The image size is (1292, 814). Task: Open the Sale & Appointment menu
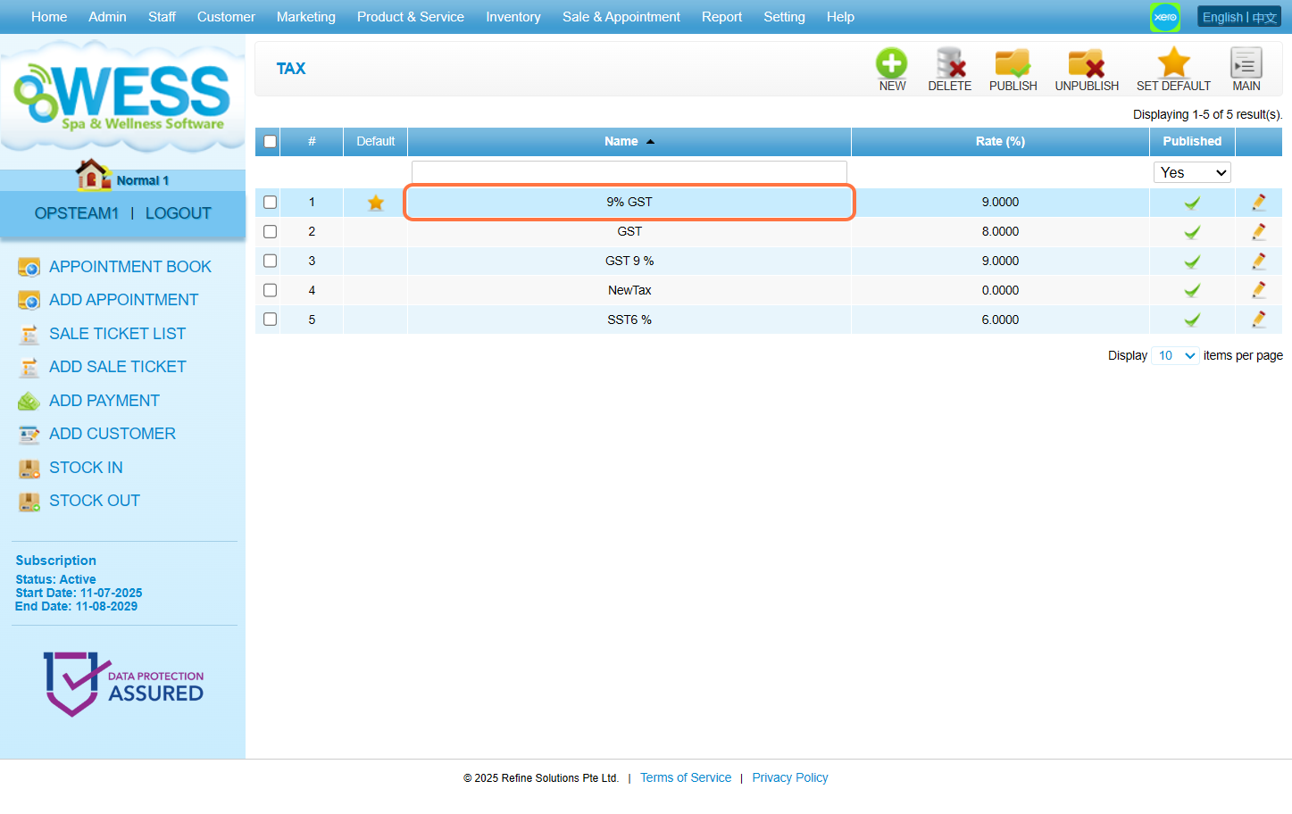pos(621,17)
